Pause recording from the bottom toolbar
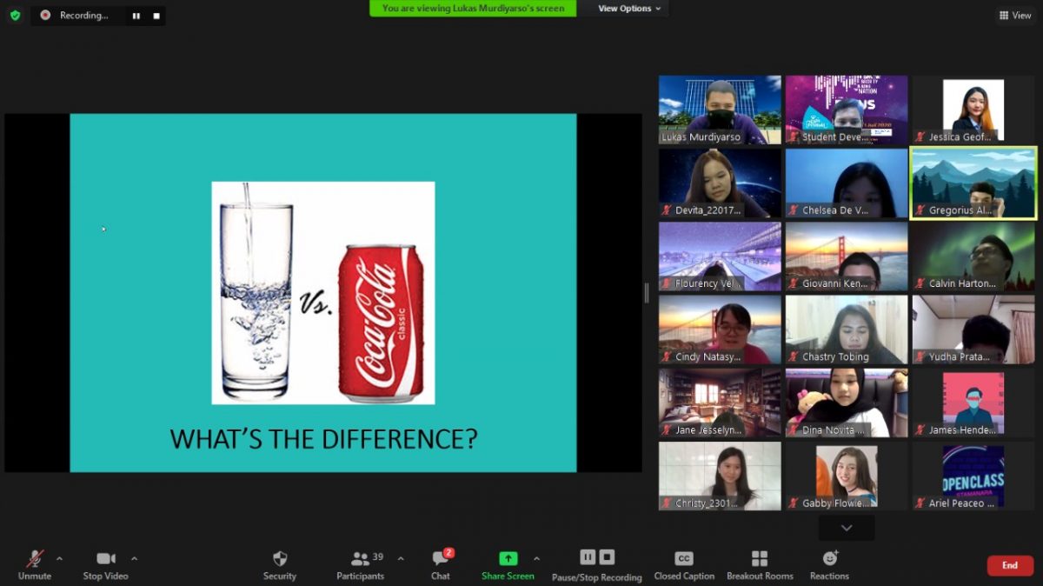 588,557
